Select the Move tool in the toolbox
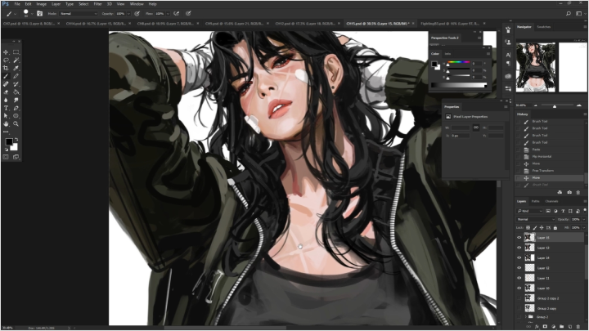589x331 pixels. (6, 52)
